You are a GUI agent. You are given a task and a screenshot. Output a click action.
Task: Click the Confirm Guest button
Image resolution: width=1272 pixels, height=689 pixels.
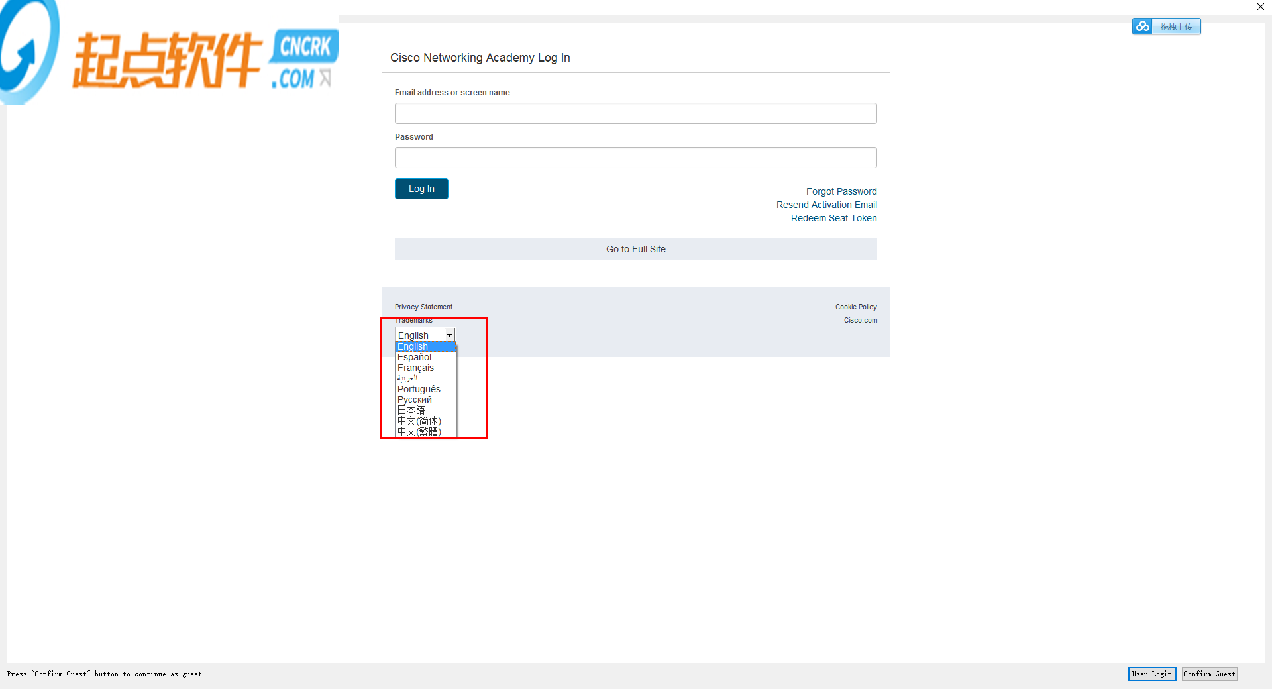pos(1209,674)
